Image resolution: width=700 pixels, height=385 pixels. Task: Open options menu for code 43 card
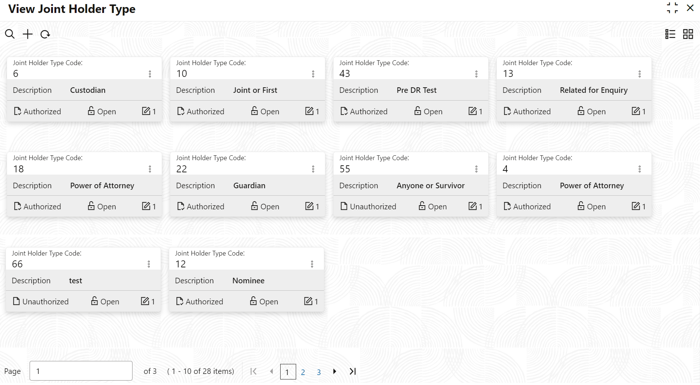coord(476,74)
